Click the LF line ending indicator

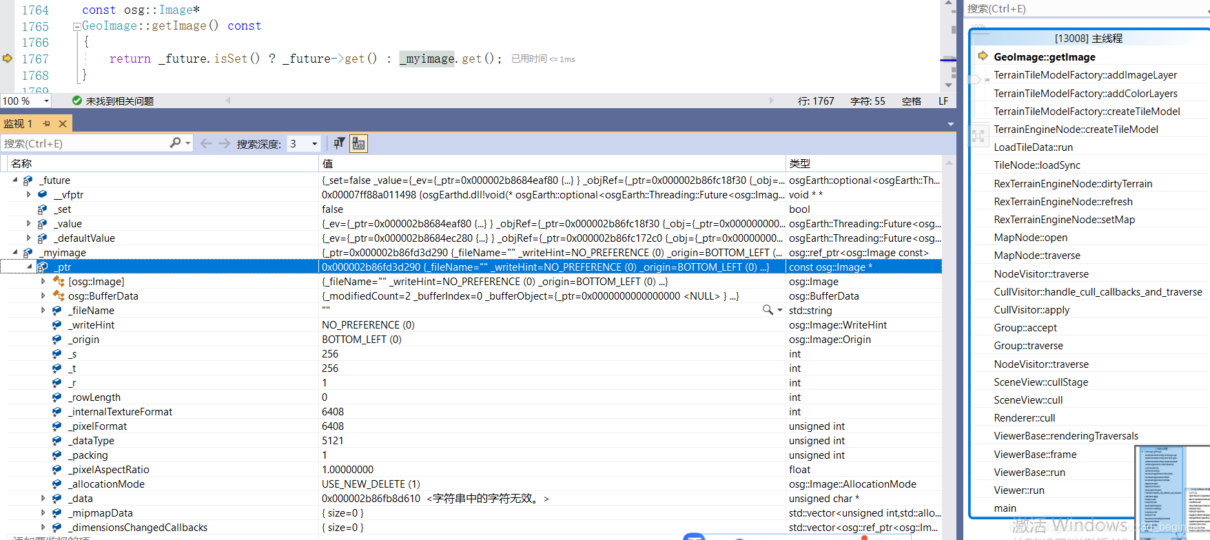pos(943,101)
